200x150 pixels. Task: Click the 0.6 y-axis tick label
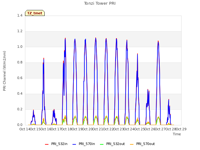20,78
